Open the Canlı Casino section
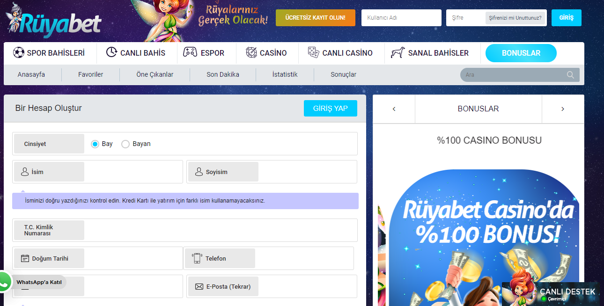Screen dimensions: 604x306 click(341, 53)
